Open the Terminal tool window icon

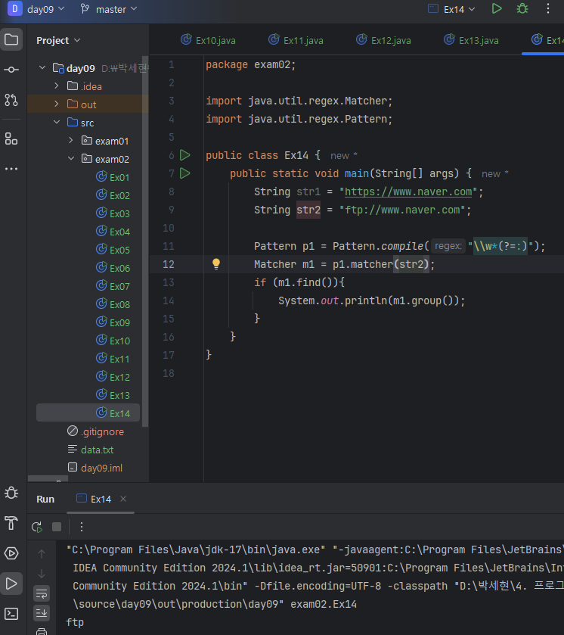click(11, 613)
